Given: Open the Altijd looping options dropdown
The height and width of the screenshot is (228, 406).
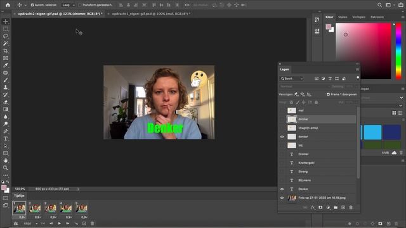Looking at the screenshot, I should pos(30,224).
